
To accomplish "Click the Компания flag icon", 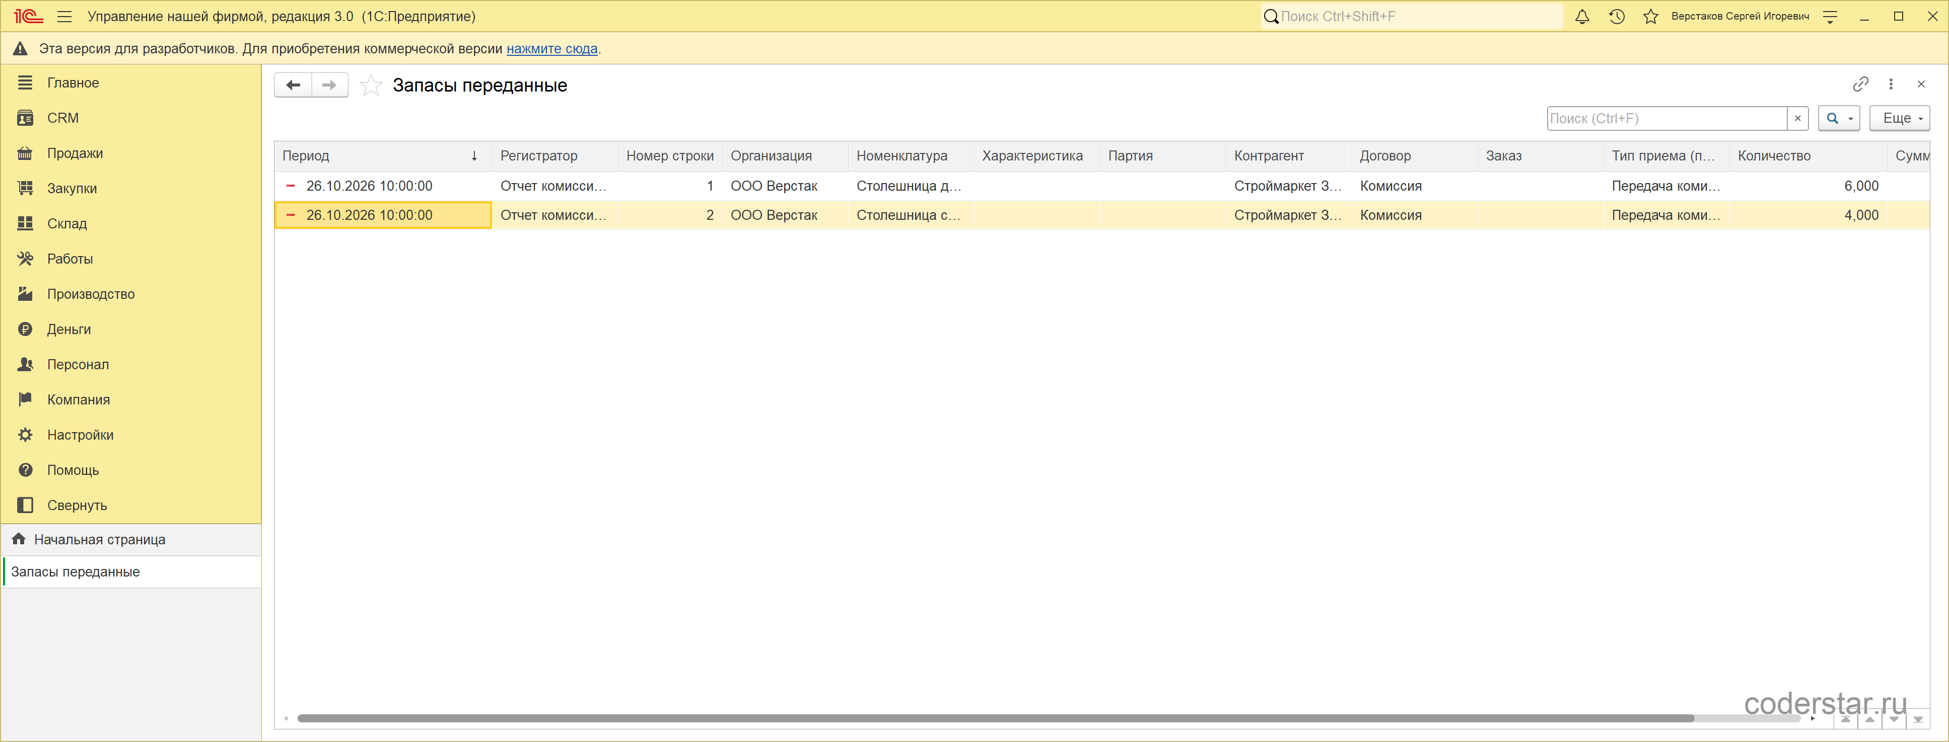I will click(x=25, y=399).
